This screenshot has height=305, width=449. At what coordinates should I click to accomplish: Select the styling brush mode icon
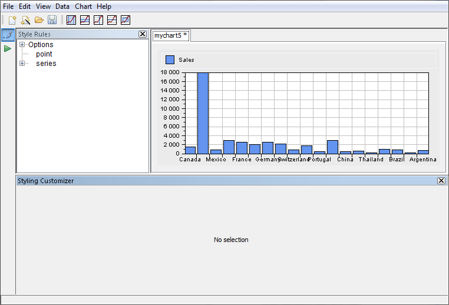coord(8,35)
